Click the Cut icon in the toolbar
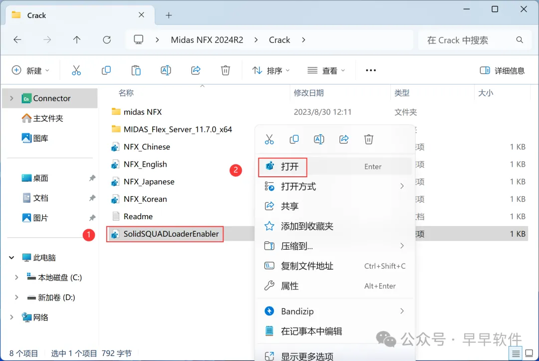 click(x=76, y=70)
